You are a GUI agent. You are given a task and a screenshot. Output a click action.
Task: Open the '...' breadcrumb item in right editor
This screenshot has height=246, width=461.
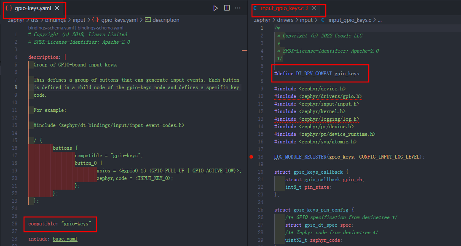pyautogui.click(x=380, y=20)
